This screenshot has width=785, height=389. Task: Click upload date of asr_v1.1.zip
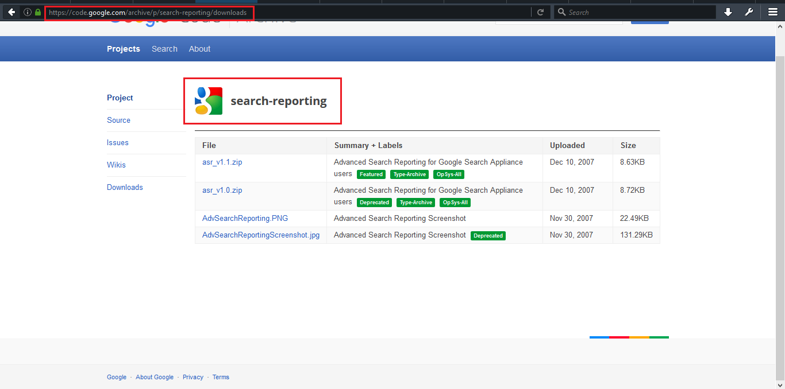(x=571, y=162)
